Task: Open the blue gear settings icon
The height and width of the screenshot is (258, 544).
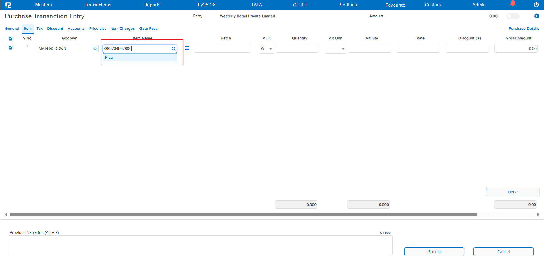Action: [536, 16]
